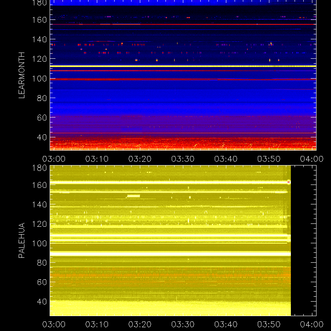This screenshot has width=331, height=331.
Task: Click the 03:50 time label under Palehua plot
Action: [269, 324]
